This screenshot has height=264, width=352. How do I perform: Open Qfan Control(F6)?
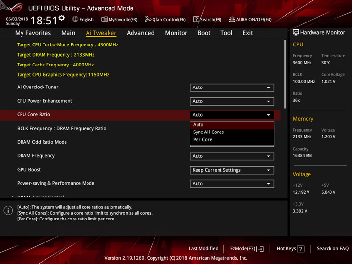click(165, 19)
